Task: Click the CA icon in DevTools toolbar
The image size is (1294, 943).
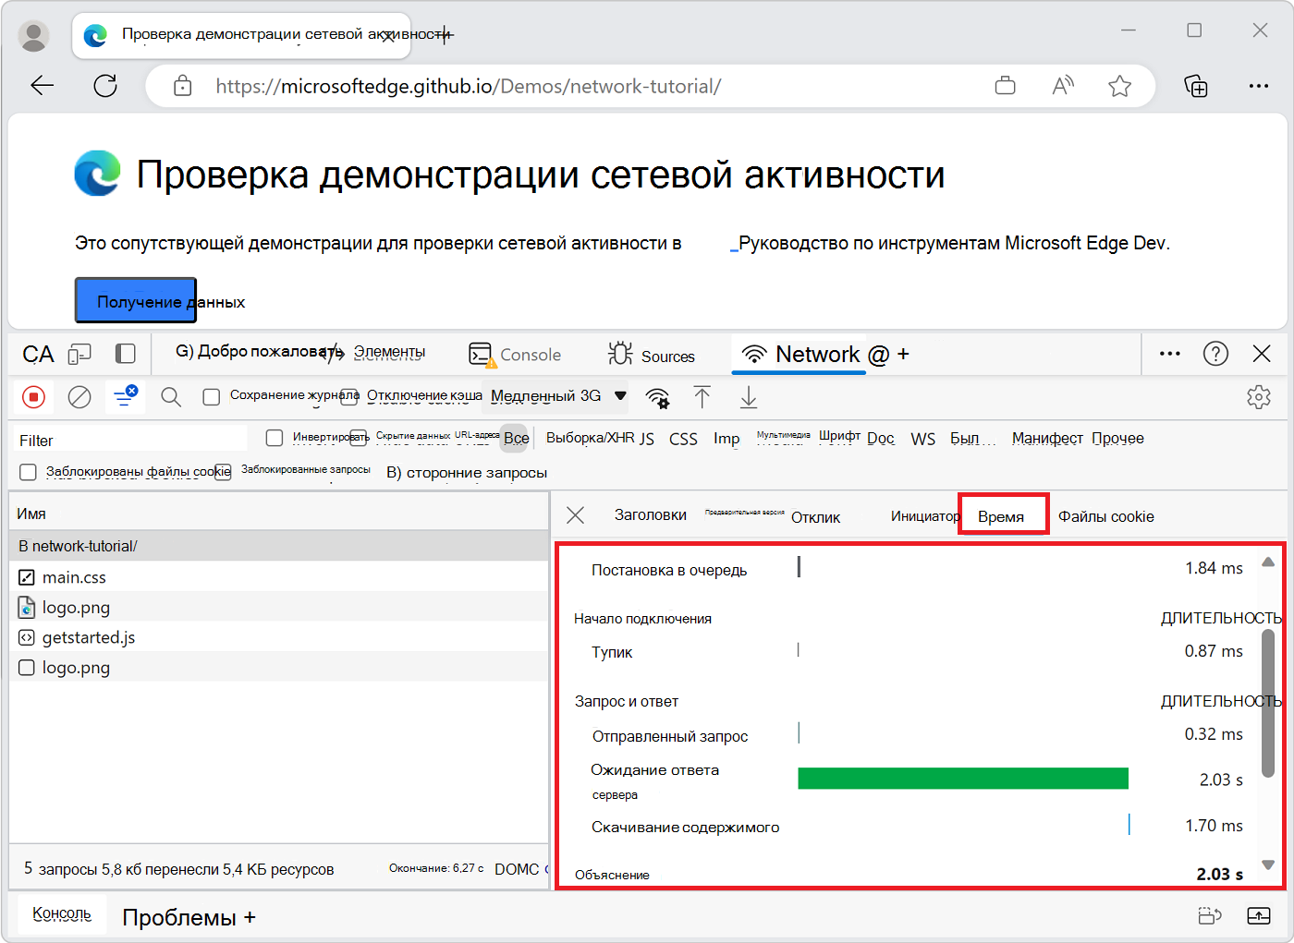Action: tap(38, 355)
